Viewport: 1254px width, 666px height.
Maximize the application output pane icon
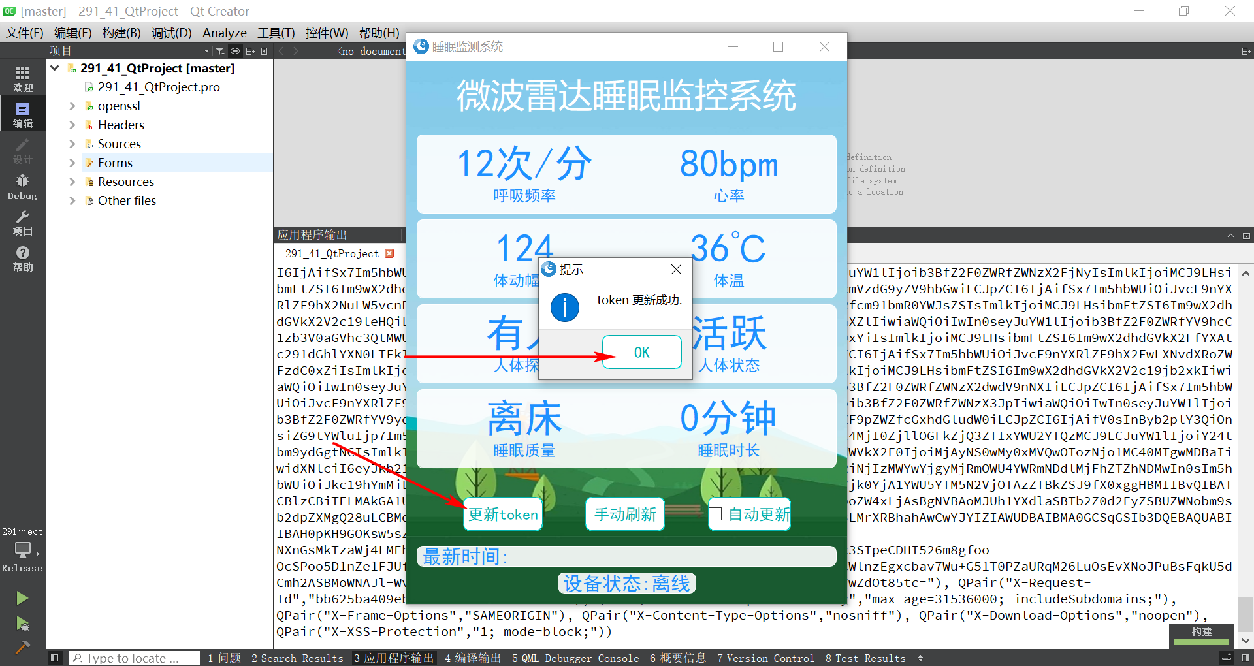pyautogui.click(x=1246, y=236)
